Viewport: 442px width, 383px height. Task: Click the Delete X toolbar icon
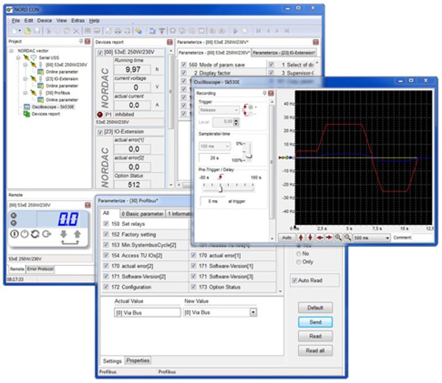click(76, 31)
